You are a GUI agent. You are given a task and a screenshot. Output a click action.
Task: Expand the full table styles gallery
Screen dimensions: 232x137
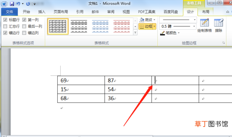pyautogui.click(x=135, y=32)
